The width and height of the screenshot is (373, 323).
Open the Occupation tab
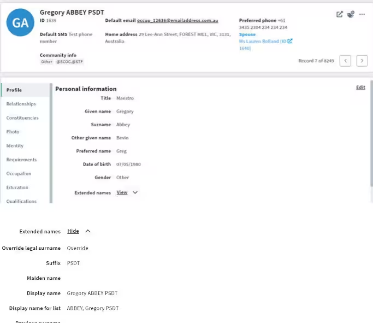(x=19, y=173)
